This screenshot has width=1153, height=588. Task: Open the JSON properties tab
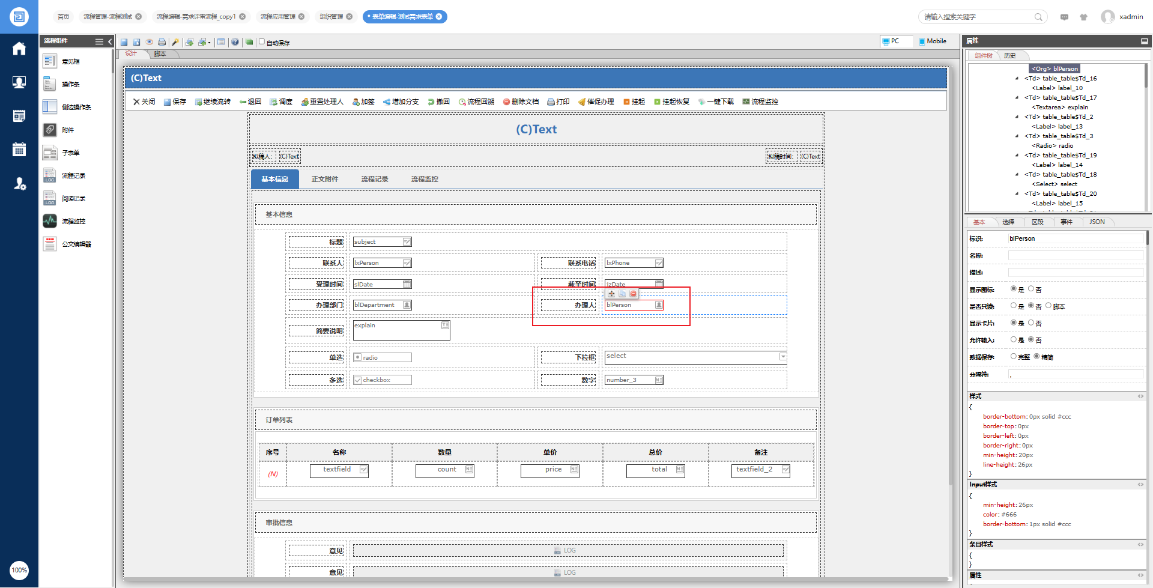pyautogui.click(x=1097, y=222)
